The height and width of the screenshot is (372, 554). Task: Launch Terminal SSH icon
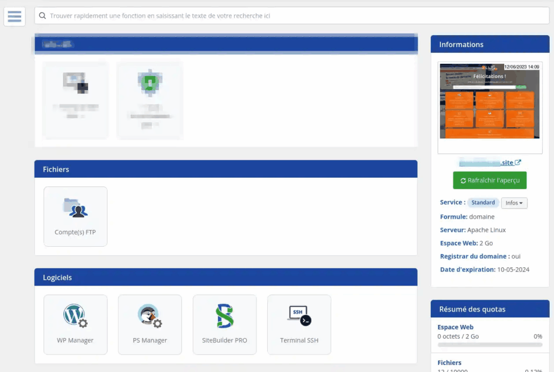click(299, 324)
